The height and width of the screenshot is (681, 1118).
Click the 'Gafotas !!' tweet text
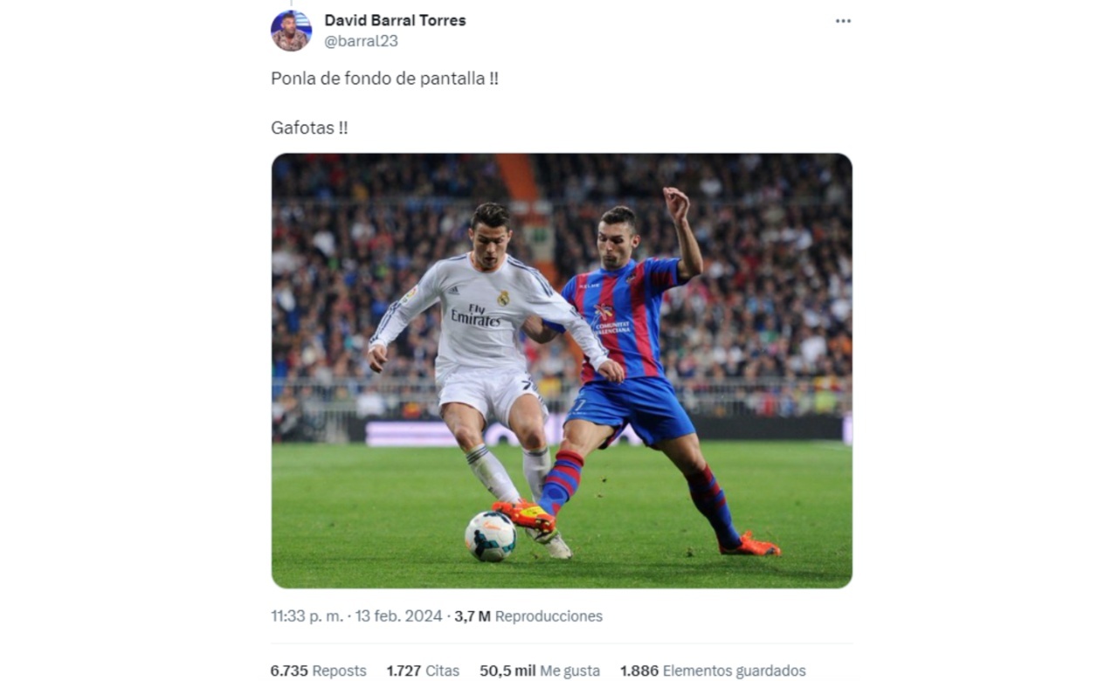point(309,127)
